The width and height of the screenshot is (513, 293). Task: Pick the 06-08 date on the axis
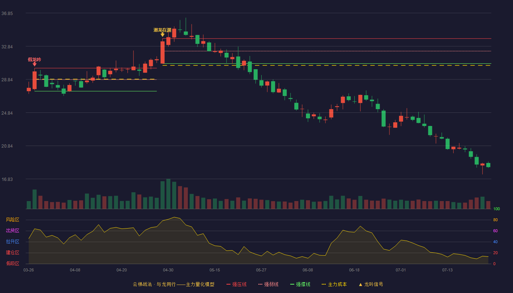[308, 270]
